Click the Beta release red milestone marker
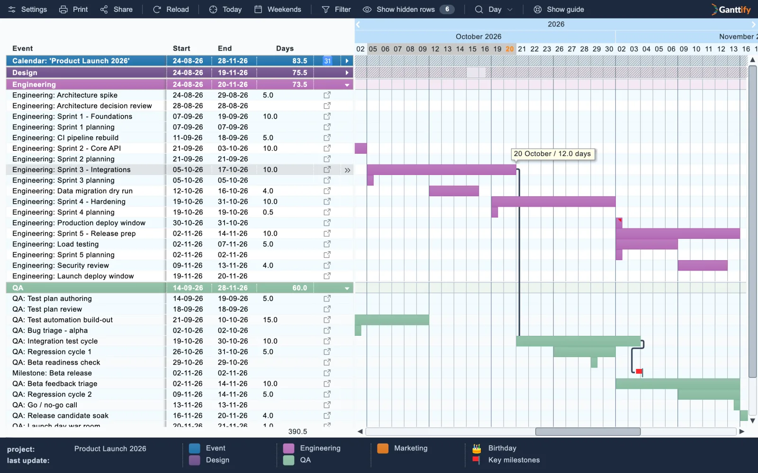 [x=639, y=372]
